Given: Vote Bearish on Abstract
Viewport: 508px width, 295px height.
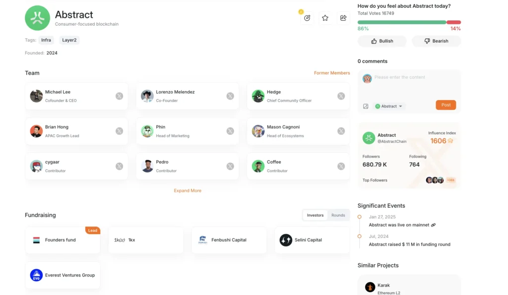Looking at the screenshot, I should click(x=436, y=41).
